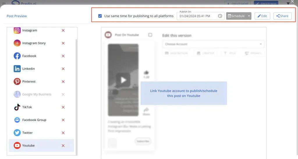Close the Post Preview modal
Viewport: 298px width, 159px height.
click(x=292, y=1)
